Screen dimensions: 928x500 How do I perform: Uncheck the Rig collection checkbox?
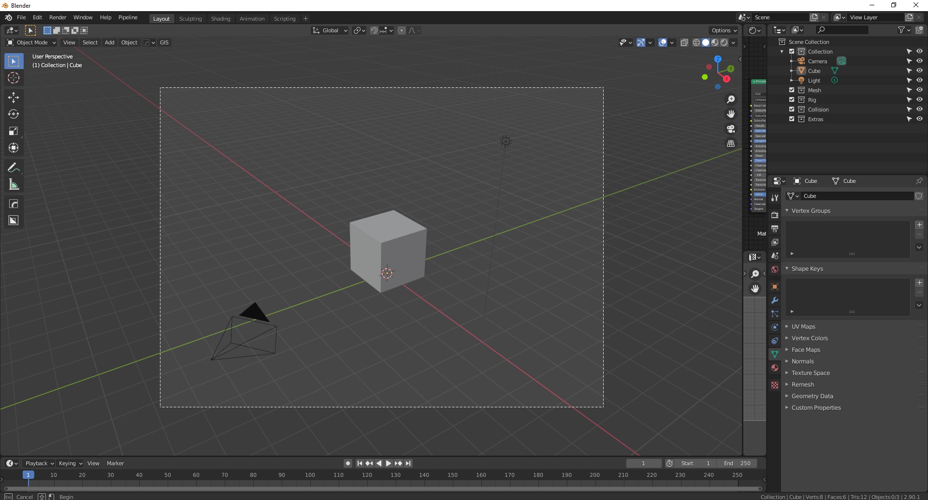[792, 100]
